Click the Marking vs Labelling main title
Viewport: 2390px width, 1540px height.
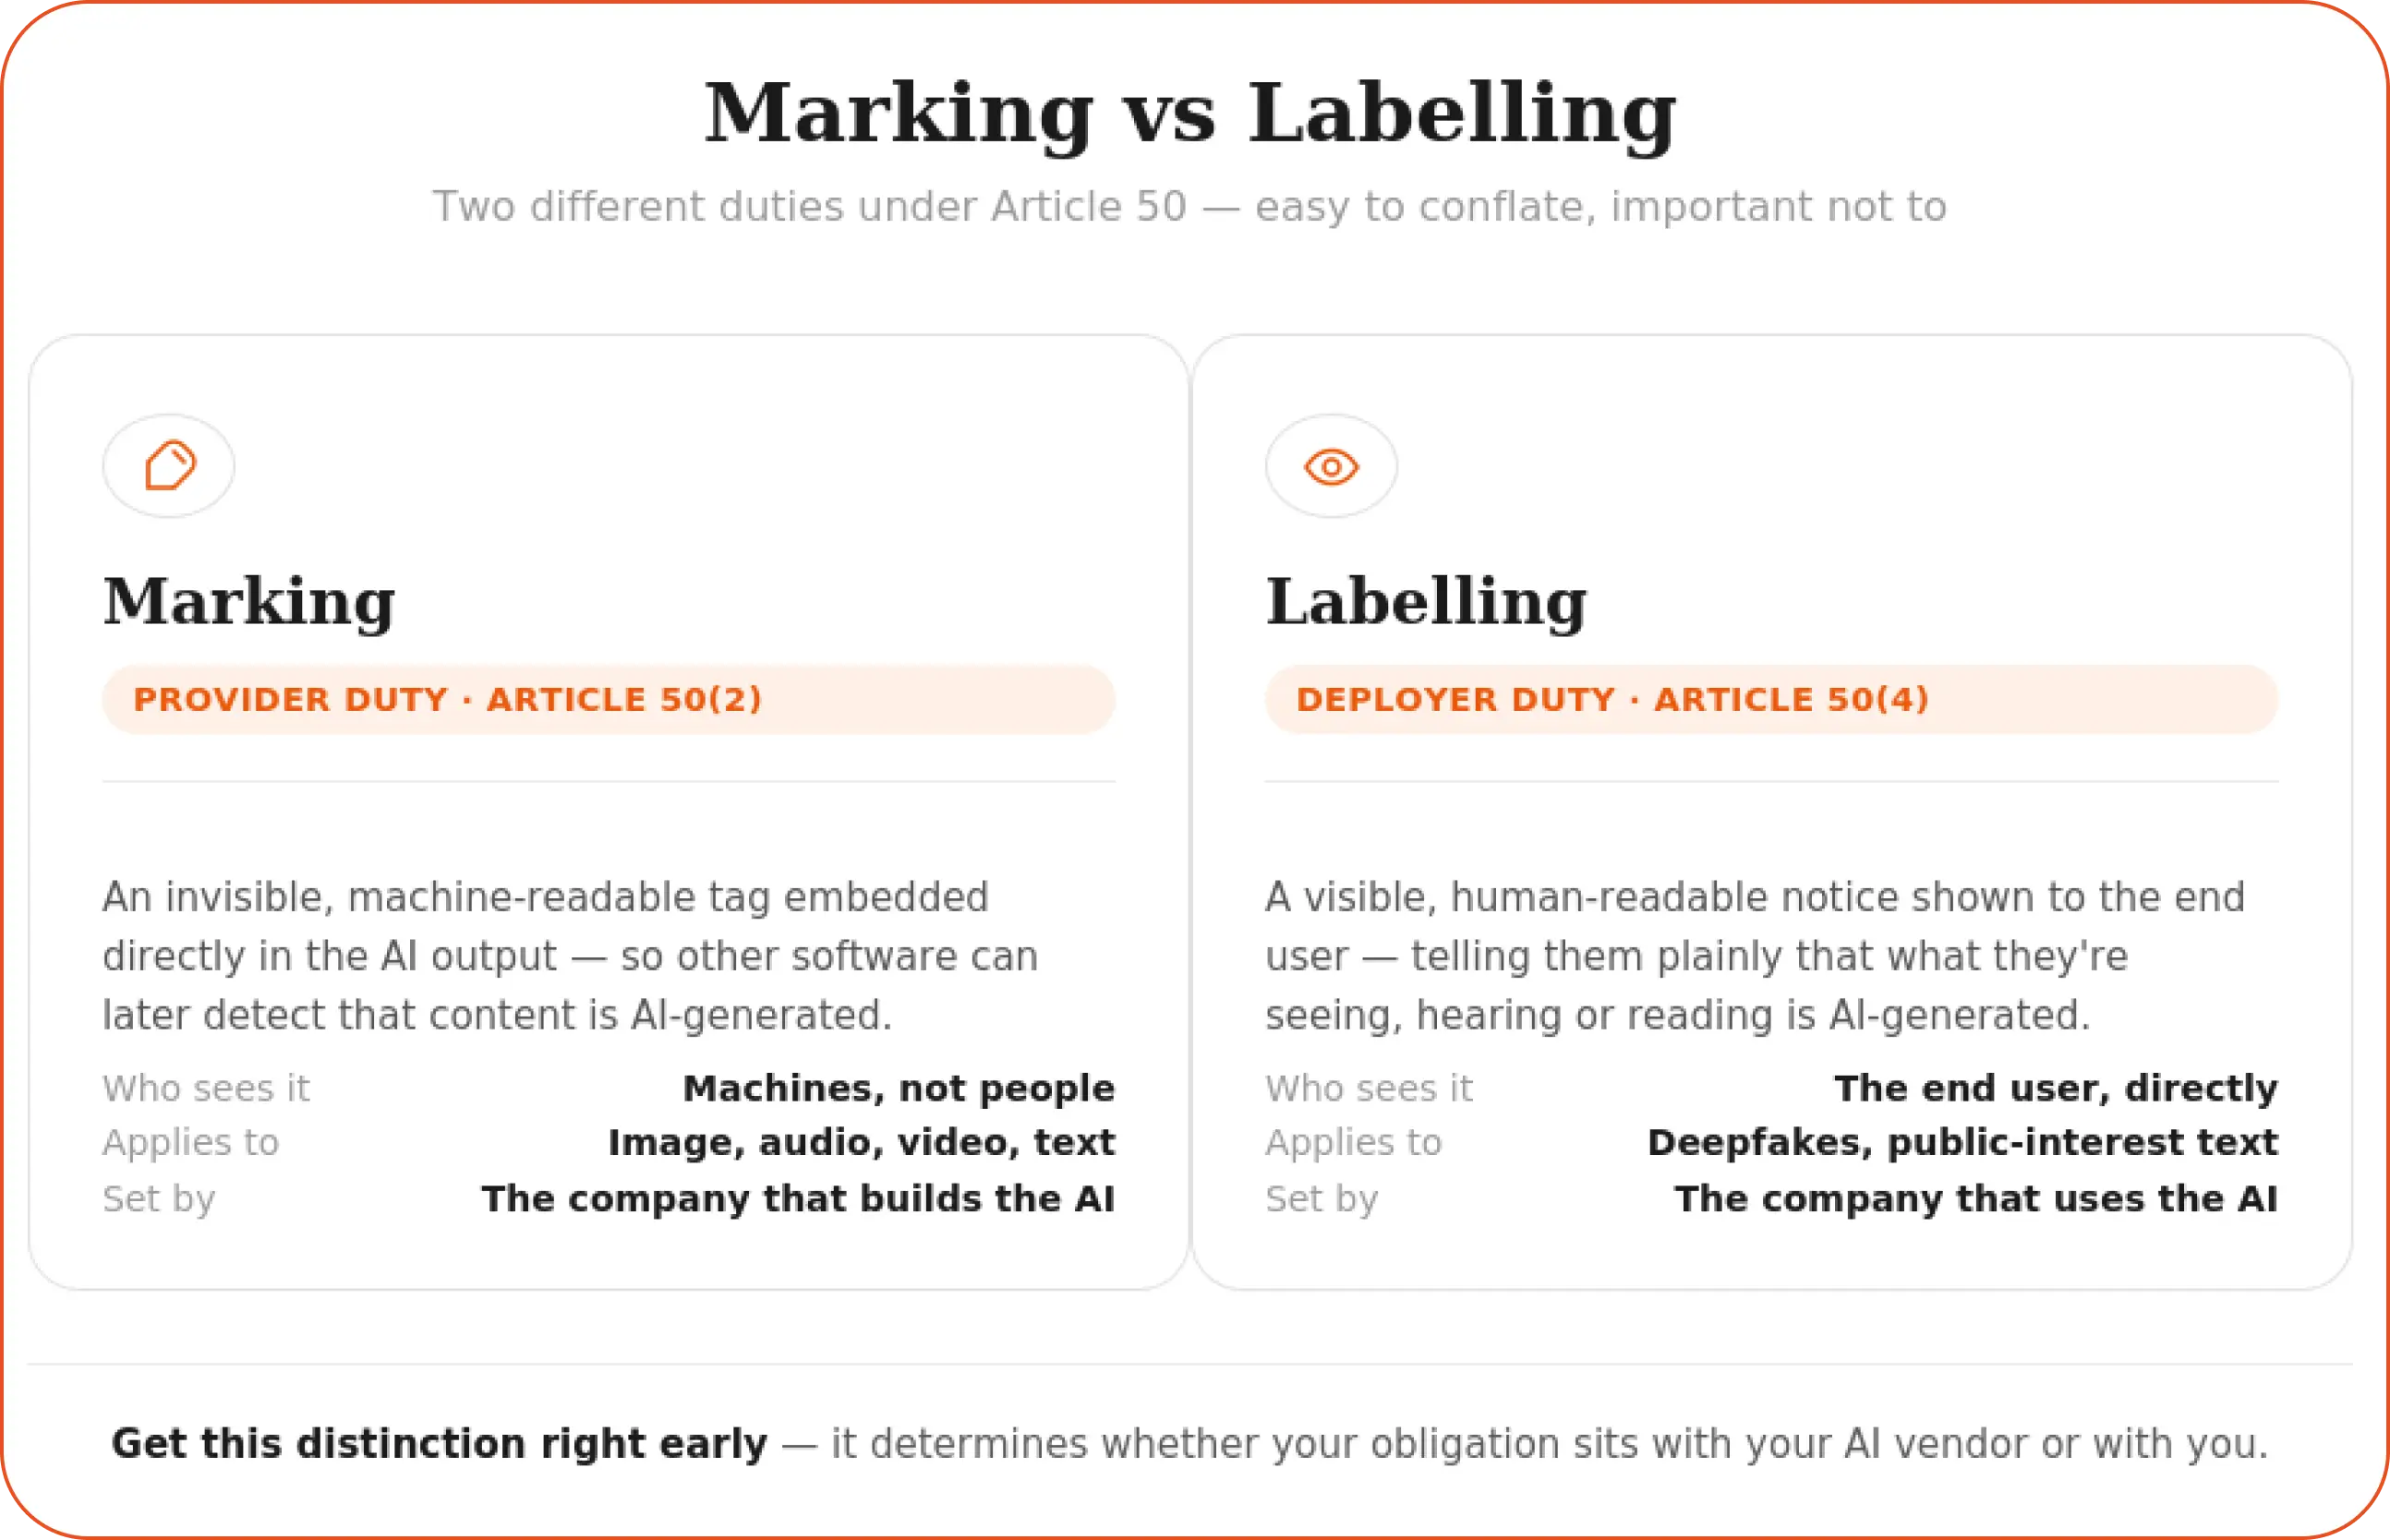pyautogui.click(x=1191, y=113)
